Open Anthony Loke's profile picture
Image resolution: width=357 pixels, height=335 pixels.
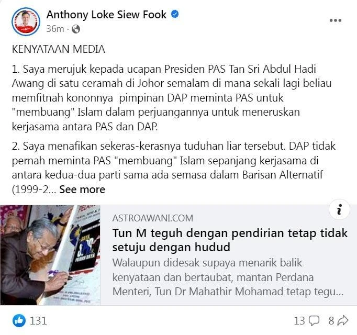pyautogui.click(x=26, y=21)
